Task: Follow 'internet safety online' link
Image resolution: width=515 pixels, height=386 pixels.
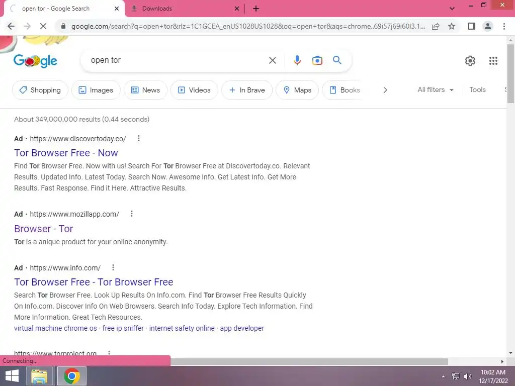Action: 182,328
